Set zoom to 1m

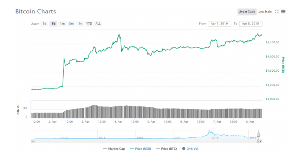[x=62, y=24]
